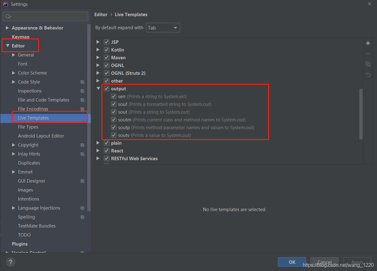Click the project-level icon beside Inspections
Image resolution: width=377 pixels, height=271 pixels.
click(x=82, y=91)
